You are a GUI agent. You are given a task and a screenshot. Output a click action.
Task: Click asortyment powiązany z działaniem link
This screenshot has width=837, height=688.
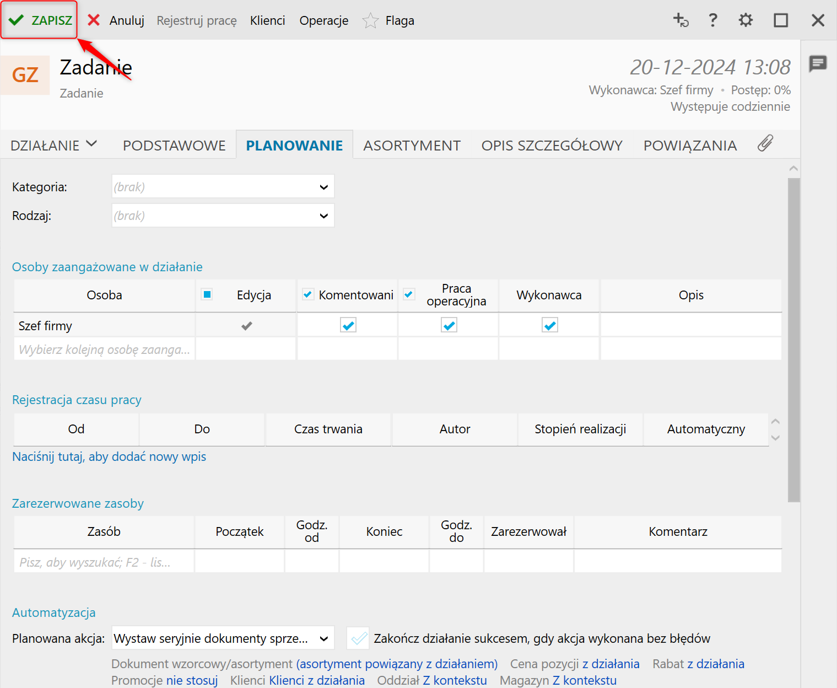[397, 664]
